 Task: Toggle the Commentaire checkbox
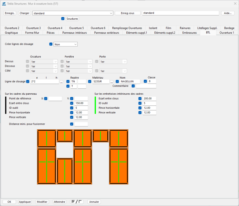(x=133, y=86)
